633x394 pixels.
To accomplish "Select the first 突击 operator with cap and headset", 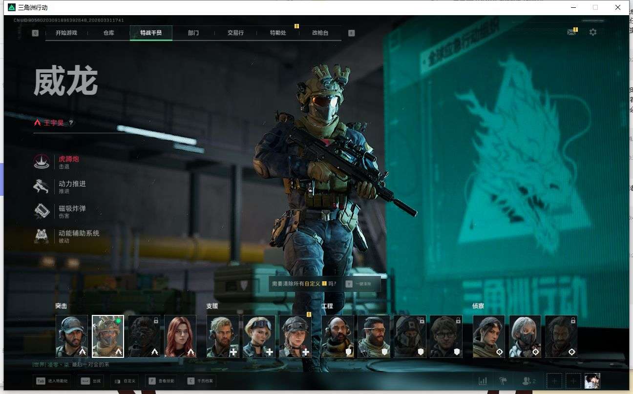I will click(72, 336).
